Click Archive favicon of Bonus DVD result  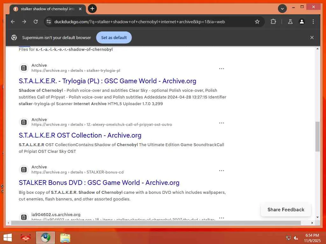coord(24,170)
